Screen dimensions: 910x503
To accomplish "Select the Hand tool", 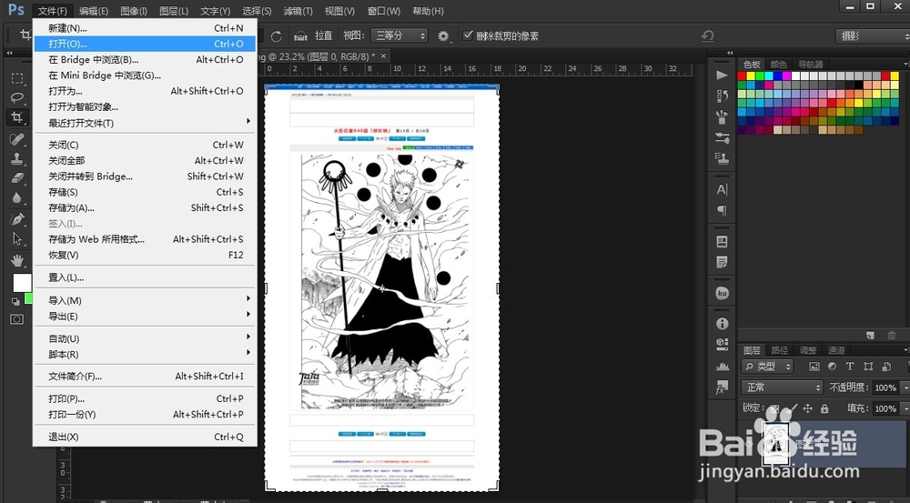I will (17, 259).
